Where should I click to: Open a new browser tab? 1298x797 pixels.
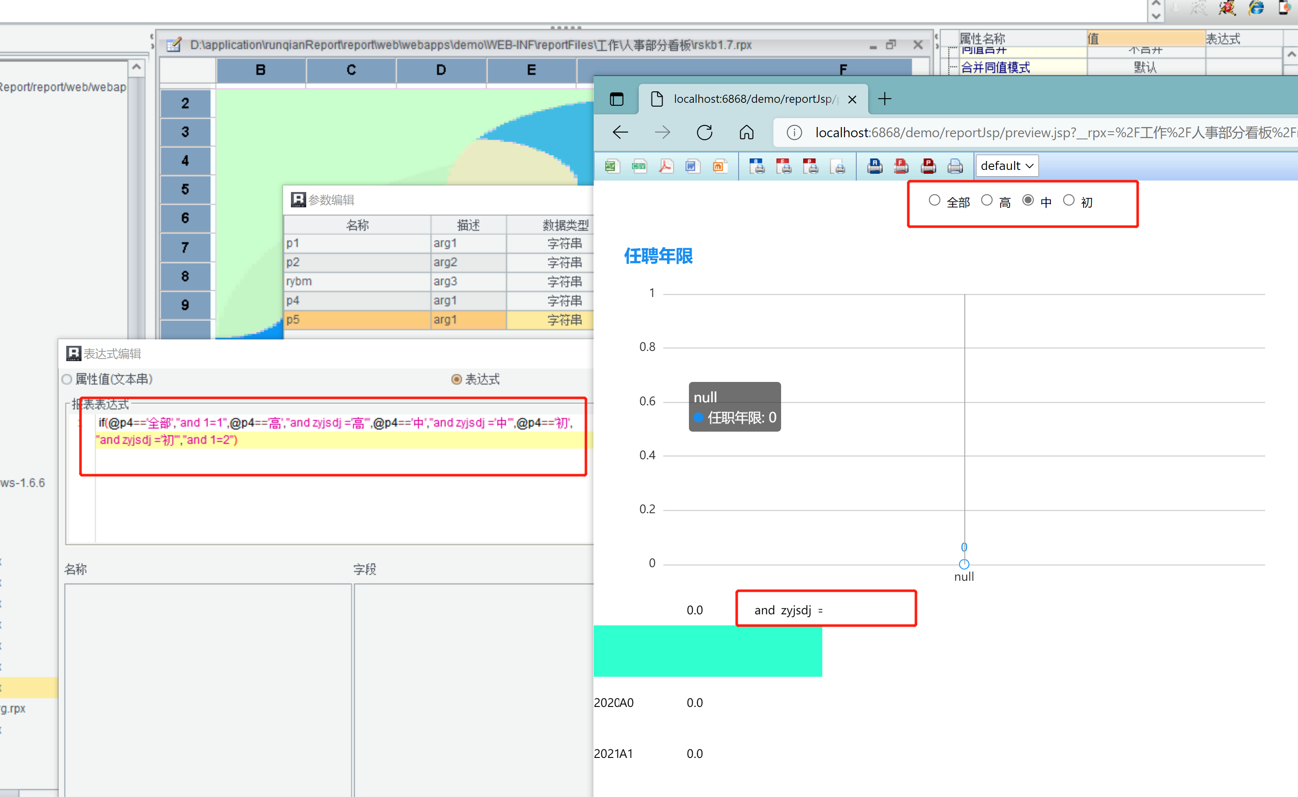point(884,99)
